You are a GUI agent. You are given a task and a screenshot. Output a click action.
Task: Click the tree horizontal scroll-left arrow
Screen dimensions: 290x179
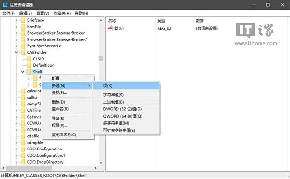4,168
